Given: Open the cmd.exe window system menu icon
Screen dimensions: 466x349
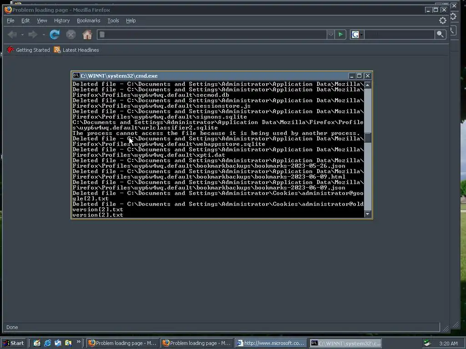Looking at the screenshot, I should click(x=76, y=76).
